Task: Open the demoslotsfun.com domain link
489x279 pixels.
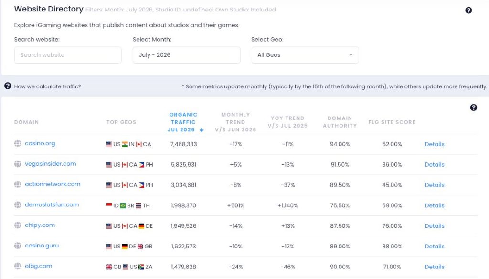Action: coord(52,205)
